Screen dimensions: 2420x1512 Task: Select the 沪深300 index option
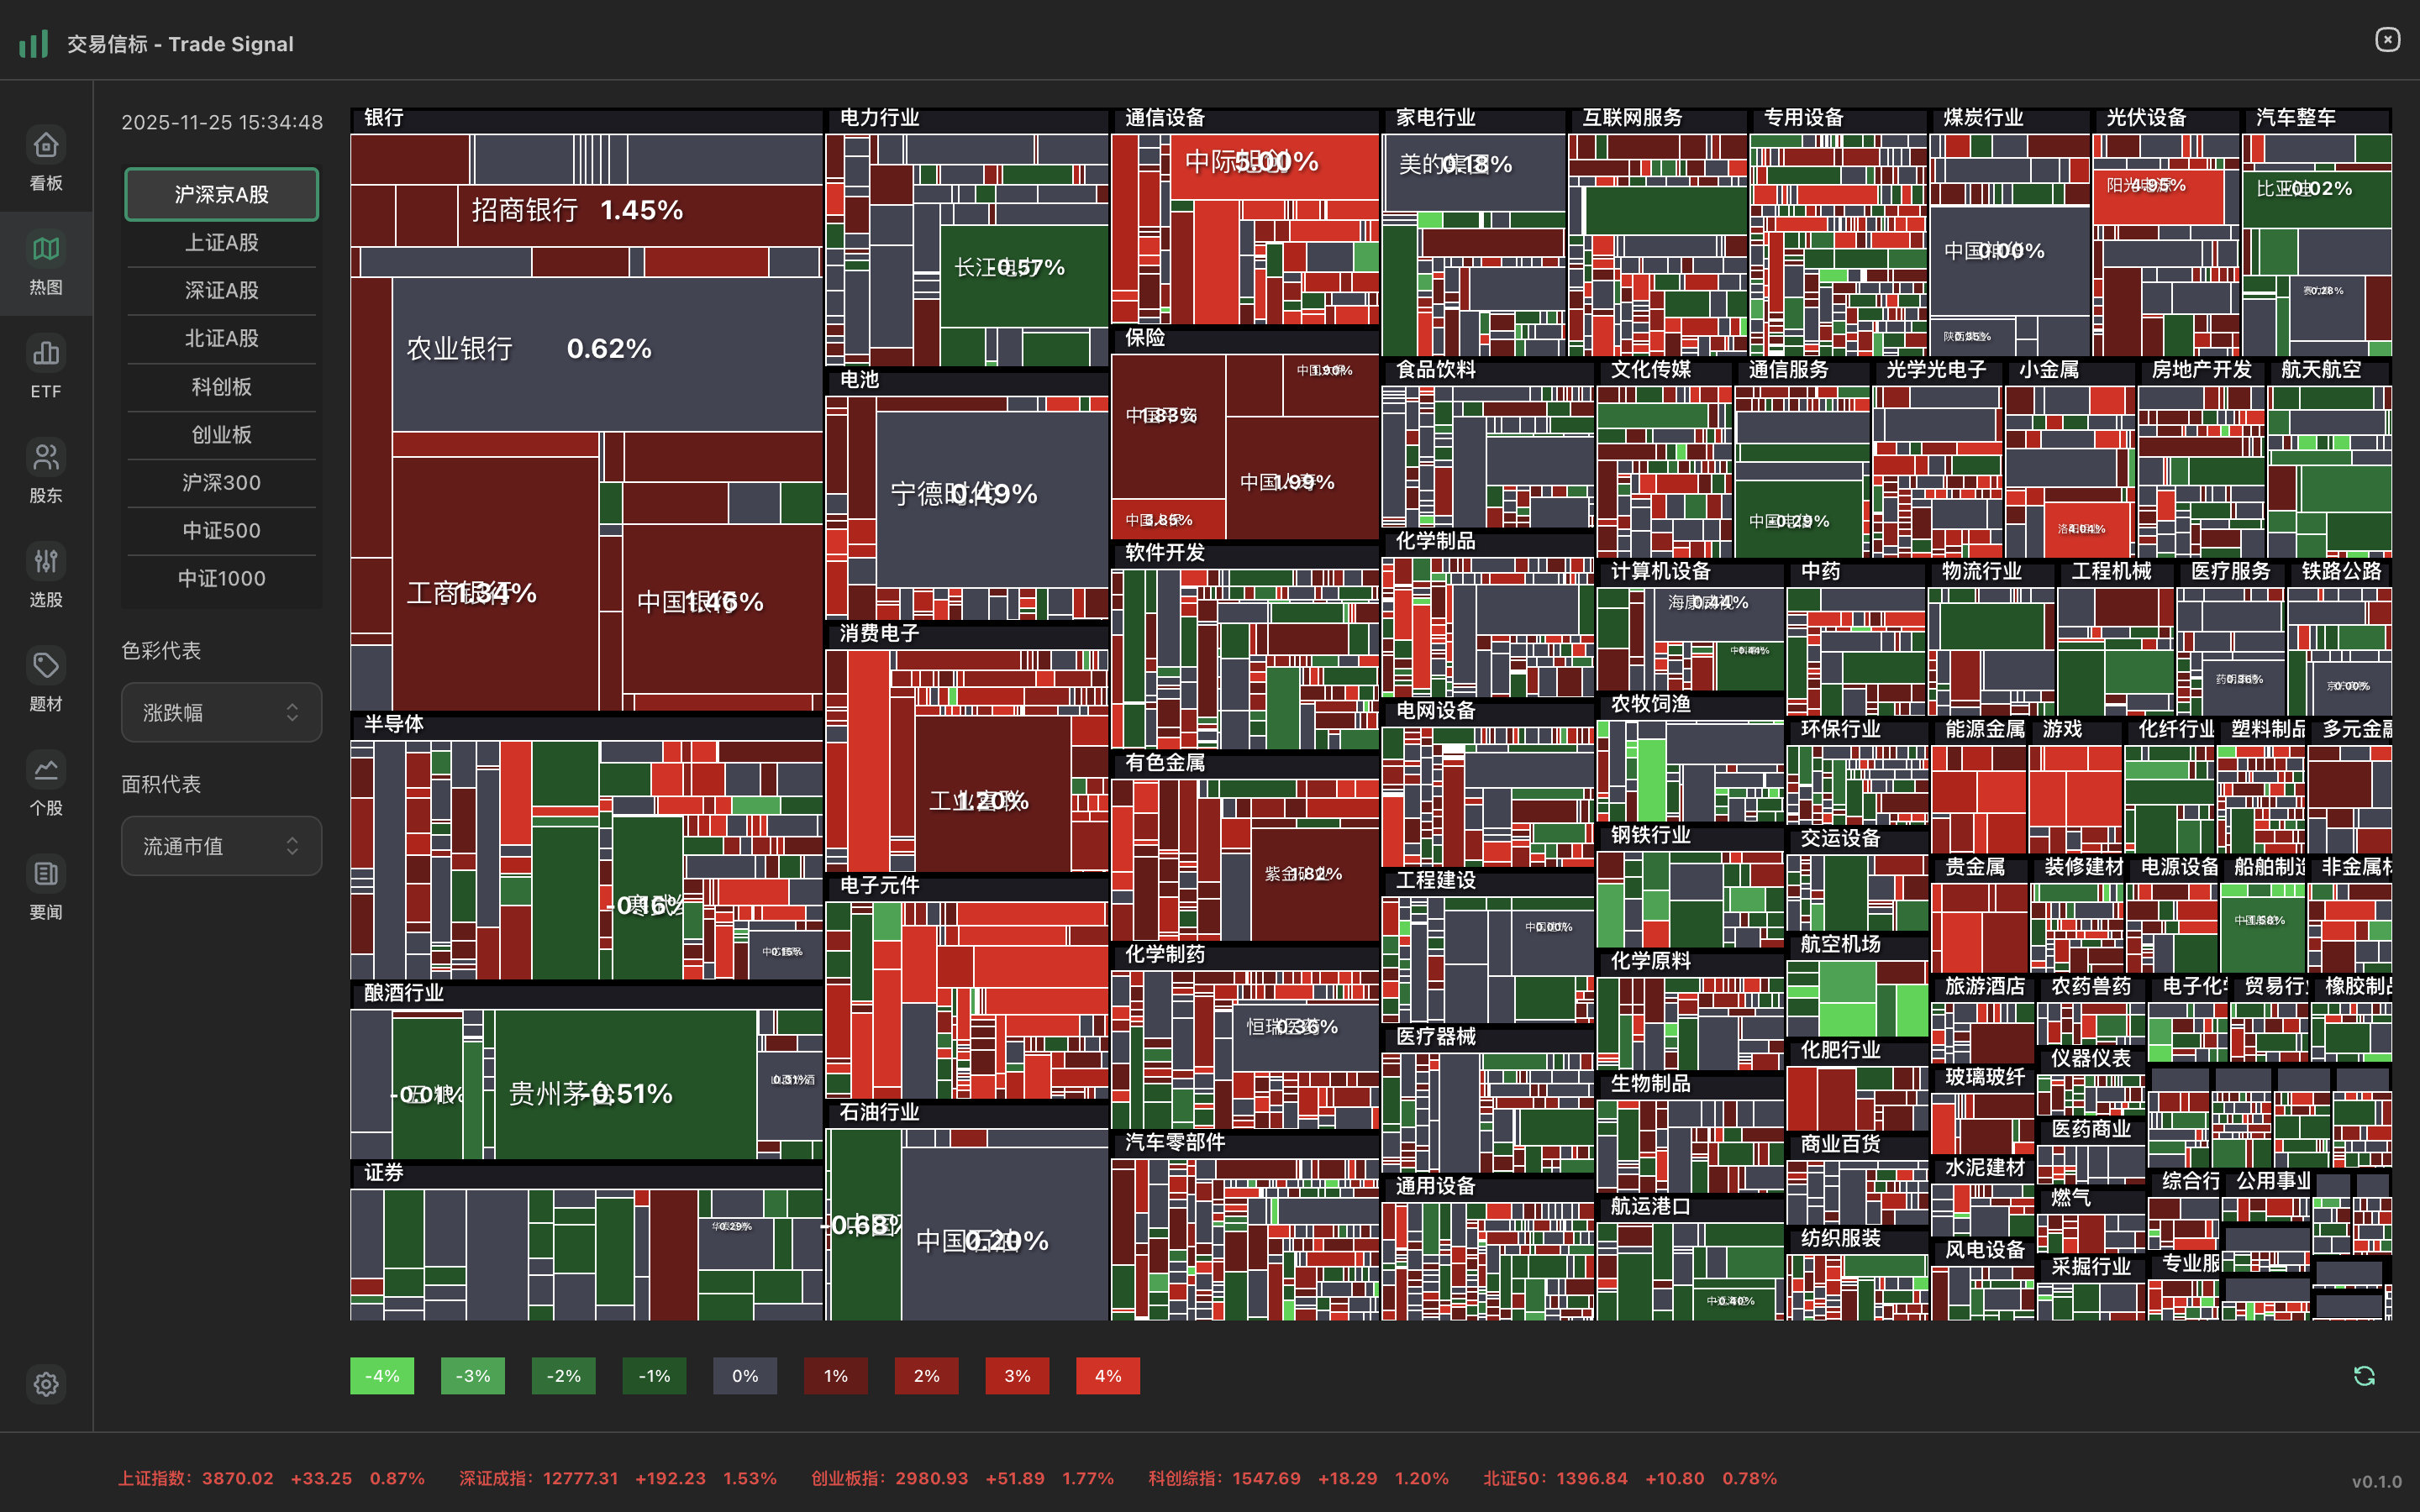click(221, 483)
